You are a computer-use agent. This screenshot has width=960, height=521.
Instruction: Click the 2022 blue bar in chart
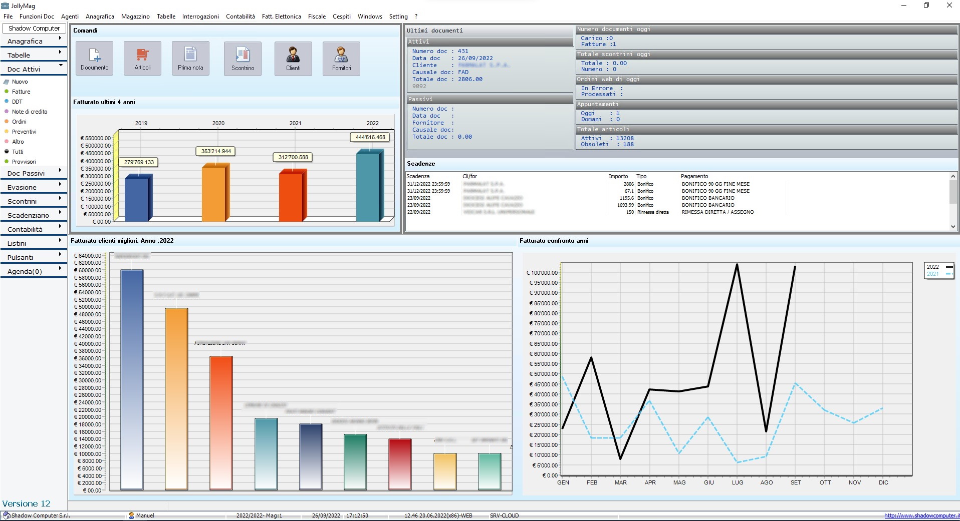[x=368, y=187]
